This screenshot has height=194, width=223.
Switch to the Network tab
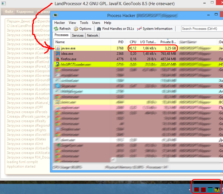click(92, 35)
